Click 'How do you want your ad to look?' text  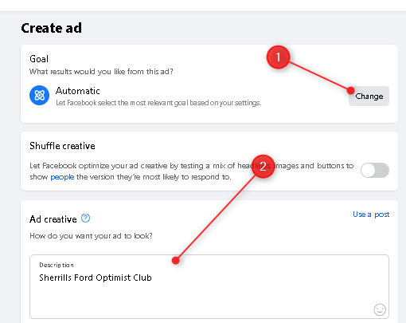91,236
